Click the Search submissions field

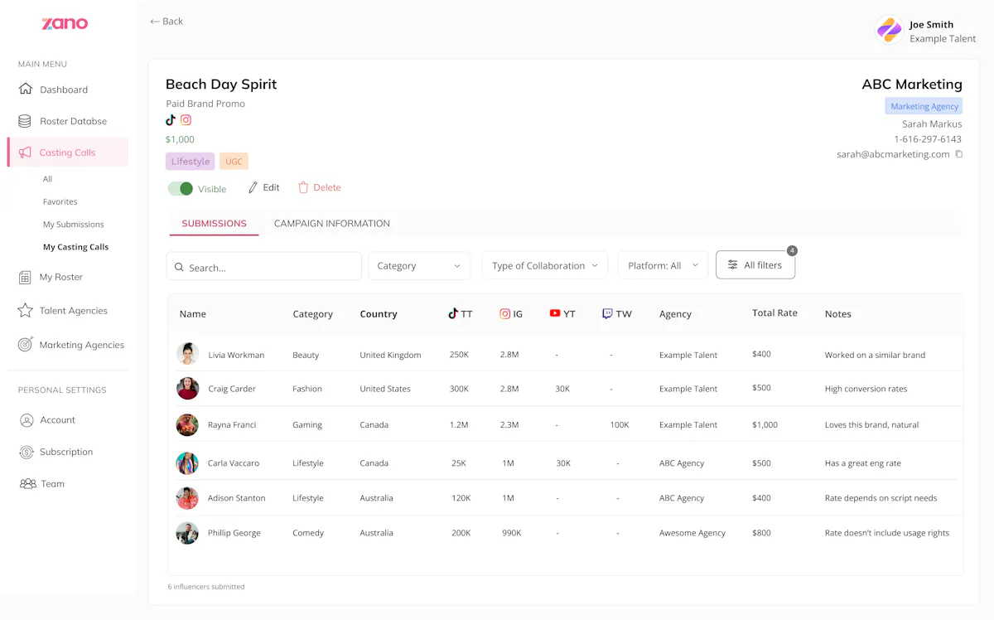tap(264, 267)
